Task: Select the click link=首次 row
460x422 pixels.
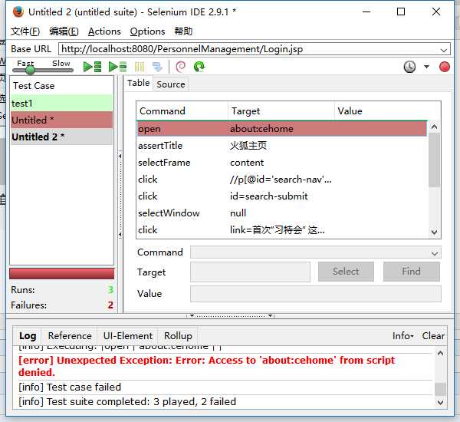Action: tap(282, 229)
